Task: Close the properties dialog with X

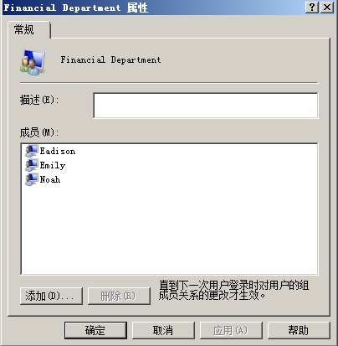Action: pyautogui.click(x=327, y=8)
